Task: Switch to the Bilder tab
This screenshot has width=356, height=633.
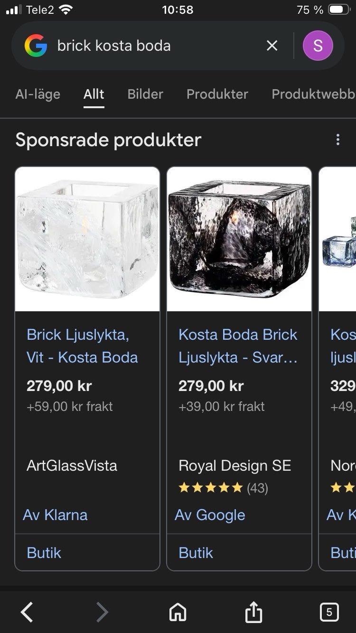Action: pos(145,94)
